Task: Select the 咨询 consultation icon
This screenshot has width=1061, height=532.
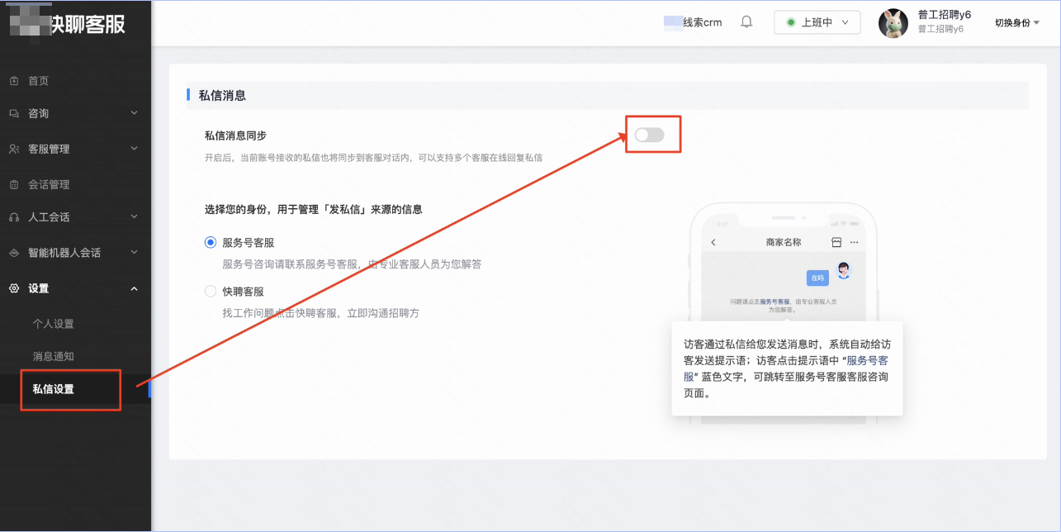Action: tap(14, 114)
